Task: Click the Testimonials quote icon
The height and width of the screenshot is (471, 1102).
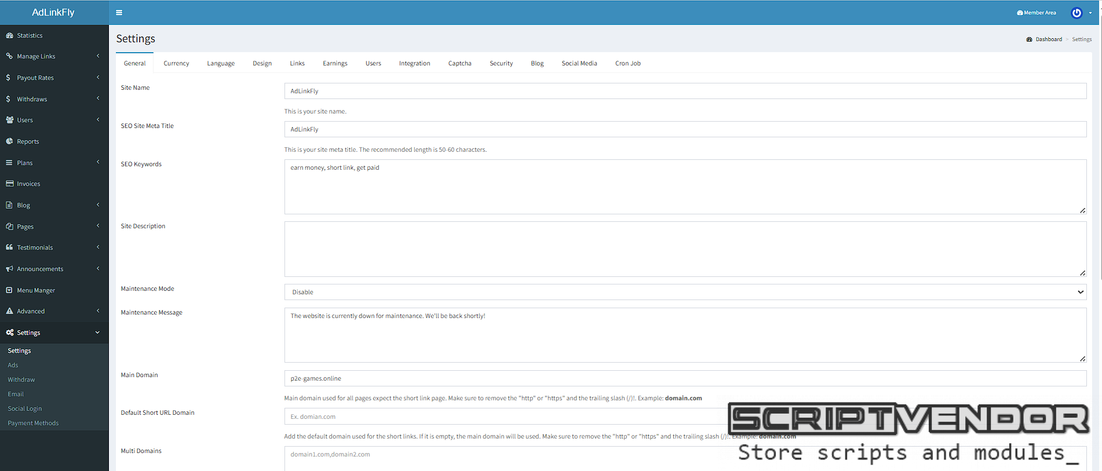Action: 9,247
